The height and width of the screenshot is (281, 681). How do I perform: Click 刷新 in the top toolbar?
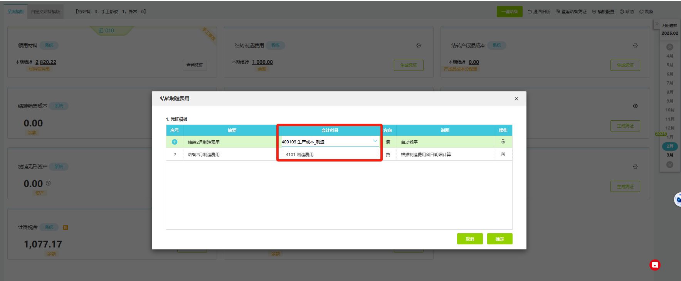pyautogui.click(x=646, y=12)
